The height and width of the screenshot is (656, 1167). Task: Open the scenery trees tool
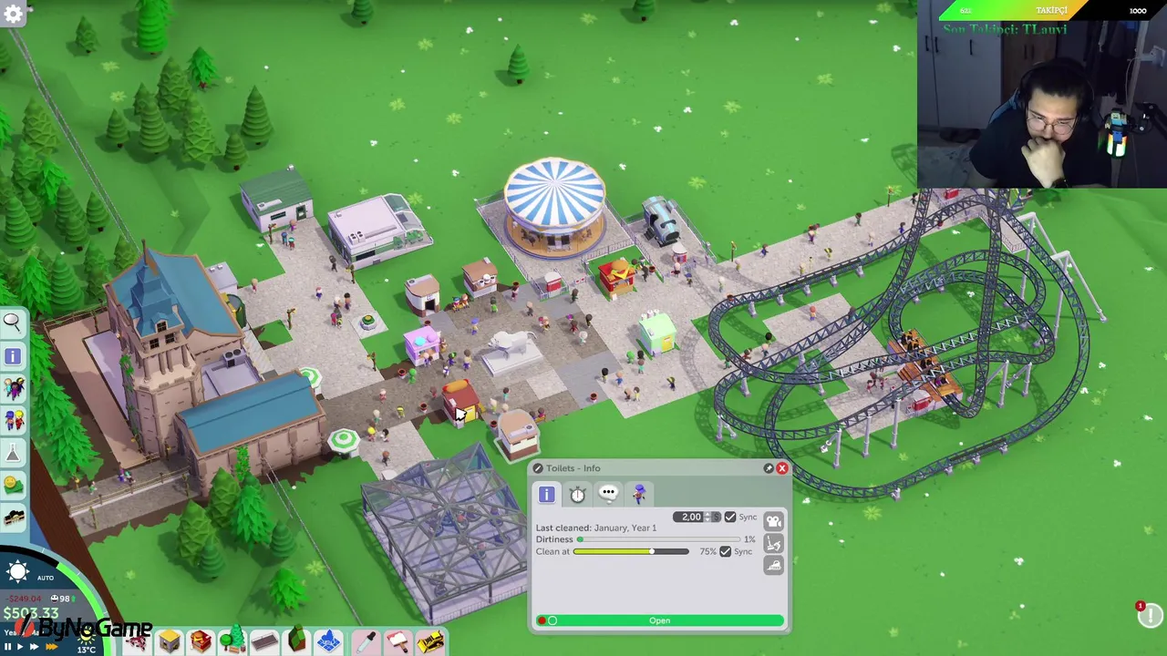(233, 641)
